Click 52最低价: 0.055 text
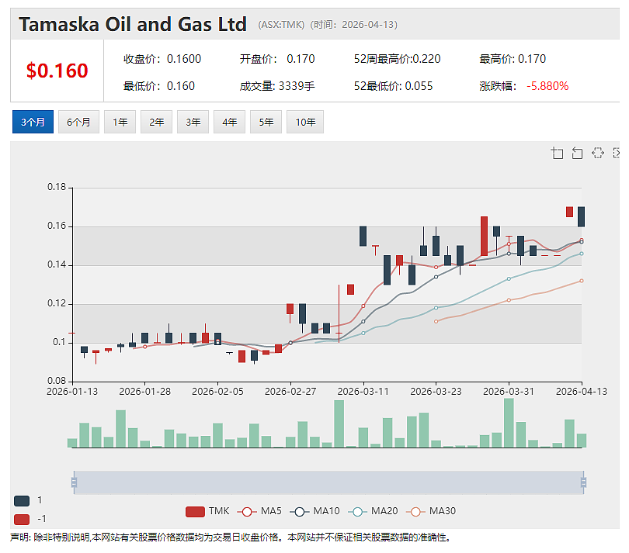This screenshot has height=553, width=629. coord(393,86)
